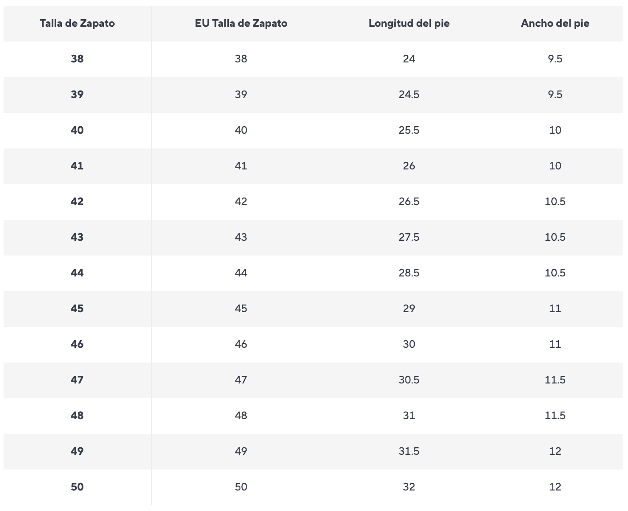Click the foot length value 28.5
Image resolution: width=628 pixels, height=511 pixels.
click(x=409, y=273)
